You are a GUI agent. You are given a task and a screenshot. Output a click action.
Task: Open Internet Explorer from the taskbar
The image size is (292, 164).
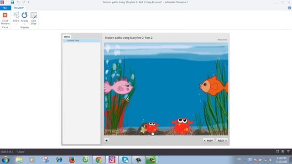coord(59,160)
